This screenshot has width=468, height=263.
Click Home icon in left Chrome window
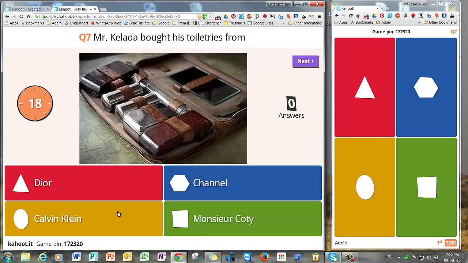coord(28,16)
